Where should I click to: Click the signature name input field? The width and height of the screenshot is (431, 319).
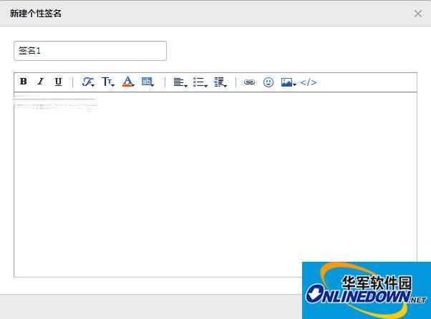[90, 51]
